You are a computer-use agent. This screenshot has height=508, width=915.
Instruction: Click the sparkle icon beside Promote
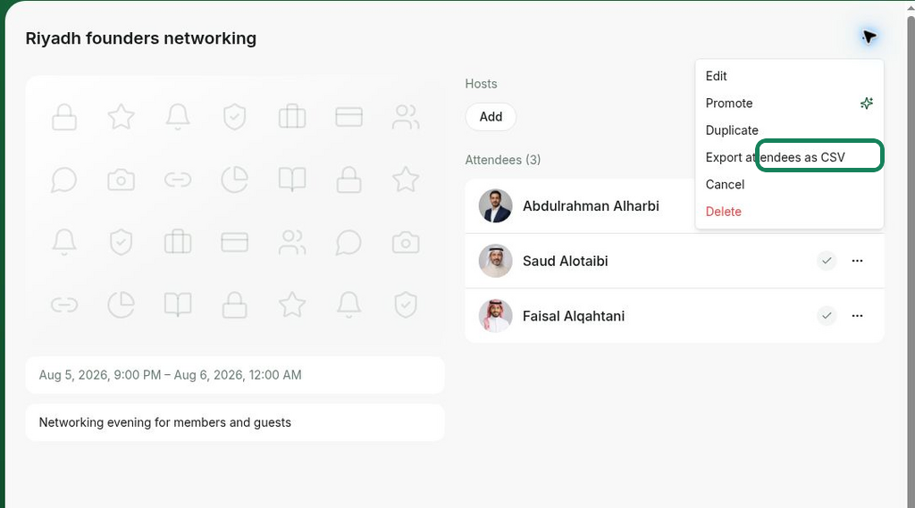tap(867, 104)
